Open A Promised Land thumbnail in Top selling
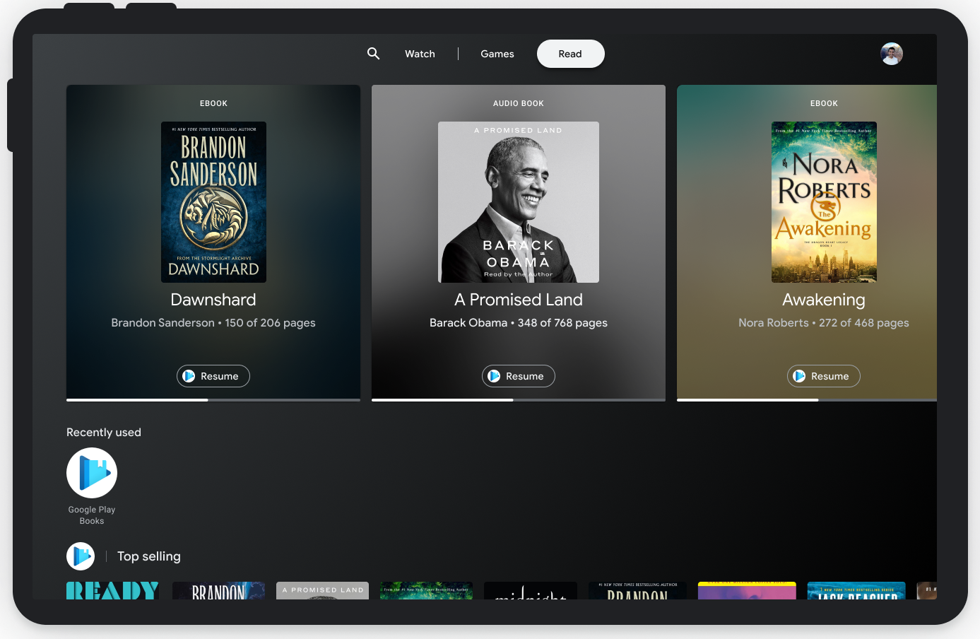This screenshot has width=980, height=639. pyautogui.click(x=322, y=590)
